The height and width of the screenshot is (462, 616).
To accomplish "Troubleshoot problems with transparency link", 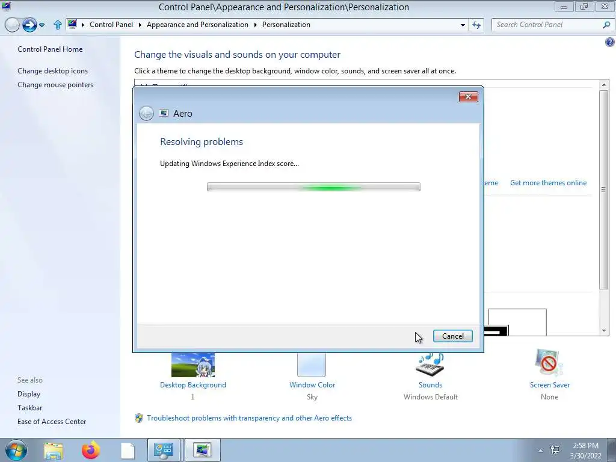I will pyautogui.click(x=249, y=418).
